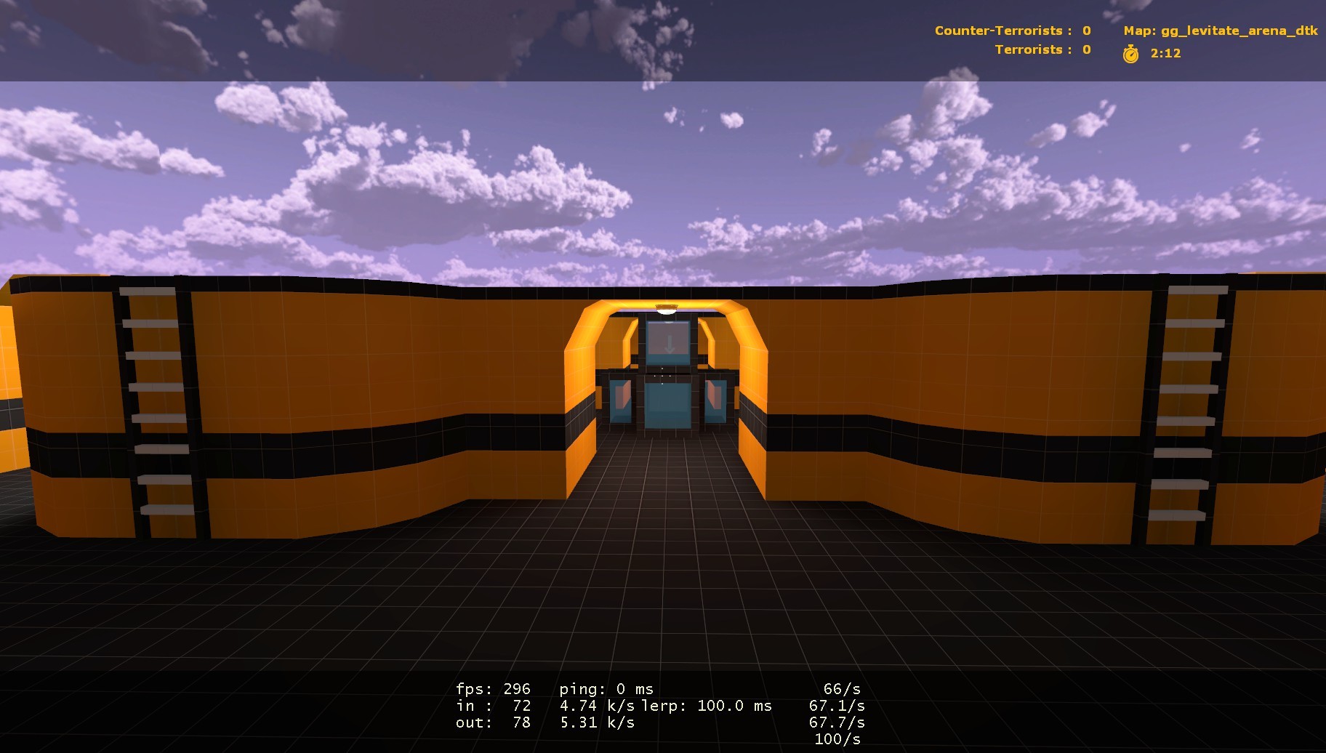
Task: Click the 100/s rate value
Action: [x=837, y=739]
